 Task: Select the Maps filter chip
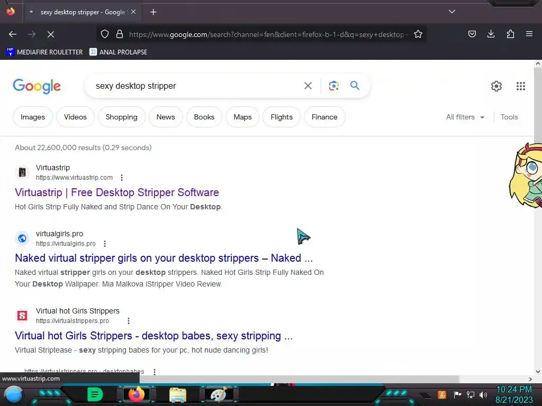coord(242,117)
